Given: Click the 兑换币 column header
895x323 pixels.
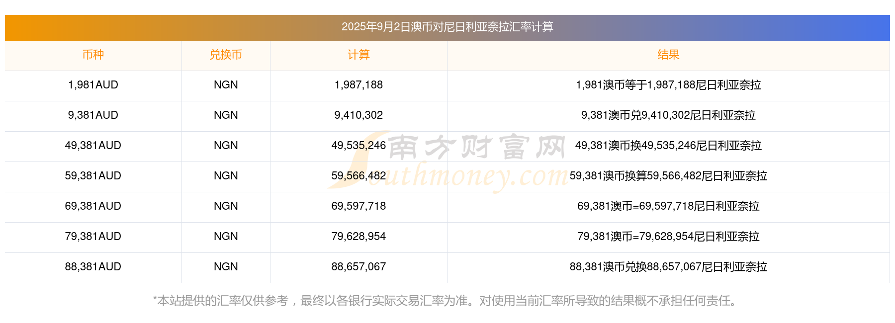Looking at the screenshot, I should point(226,55).
